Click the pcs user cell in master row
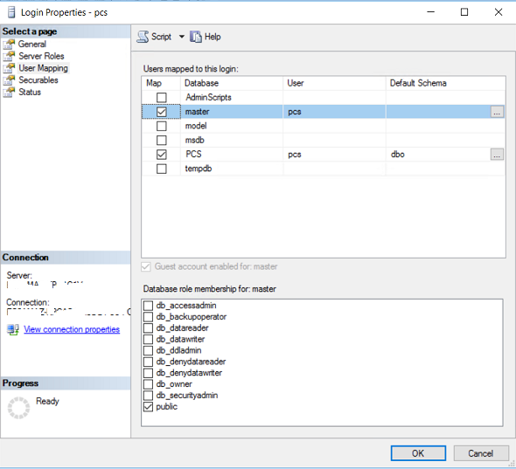516x469 pixels. [x=334, y=112]
